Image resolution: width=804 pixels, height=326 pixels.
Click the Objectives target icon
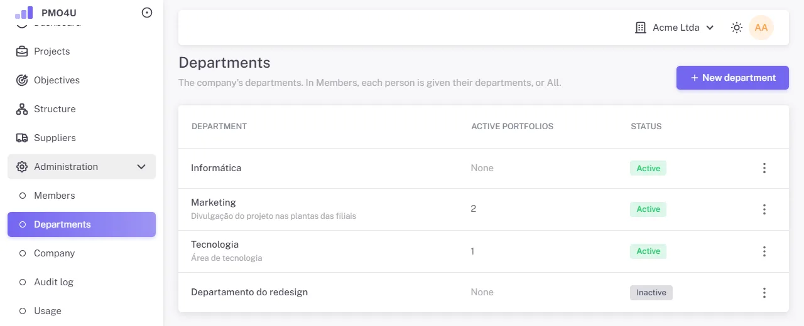(22, 80)
